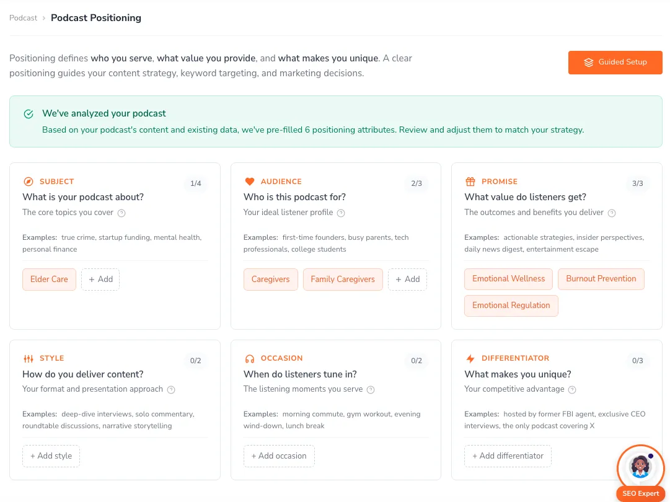Click the Add differentiator button
Viewport: 670px width, 502px height.
click(x=508, y=456)
